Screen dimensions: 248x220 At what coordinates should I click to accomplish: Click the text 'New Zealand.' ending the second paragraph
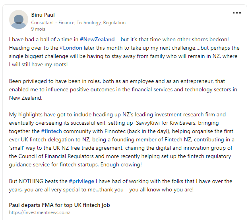pos(25,98)
